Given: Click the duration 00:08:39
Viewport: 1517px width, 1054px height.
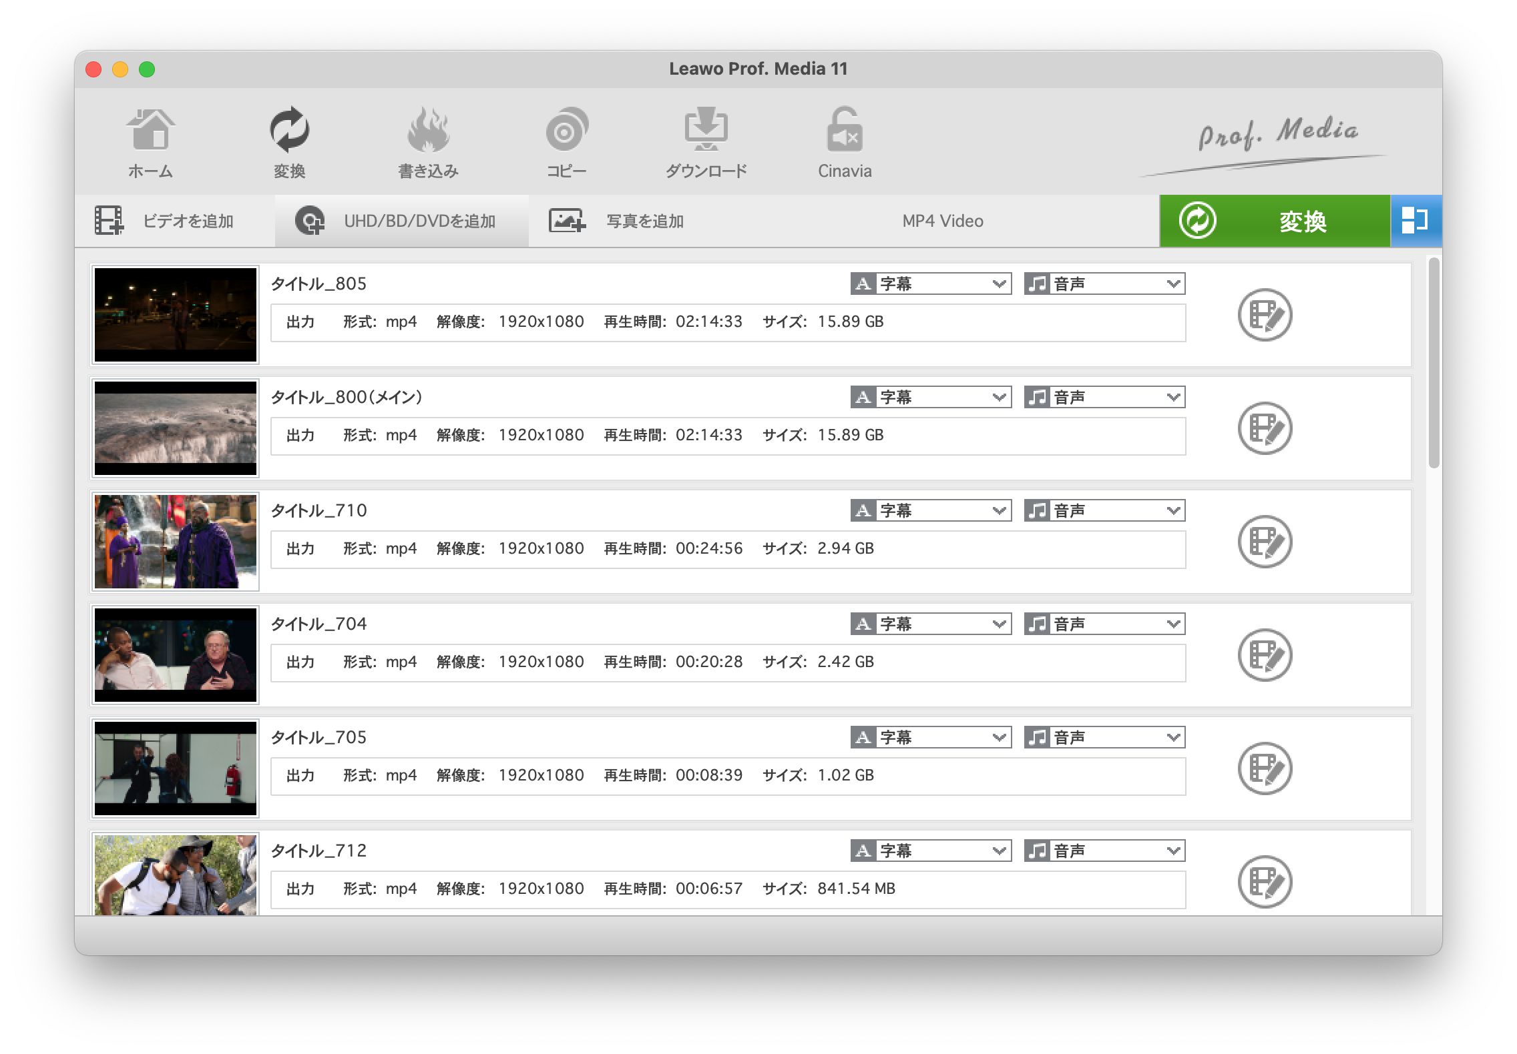Looking at the screenshot, I should pyautogui.click(x=709, y=775).
